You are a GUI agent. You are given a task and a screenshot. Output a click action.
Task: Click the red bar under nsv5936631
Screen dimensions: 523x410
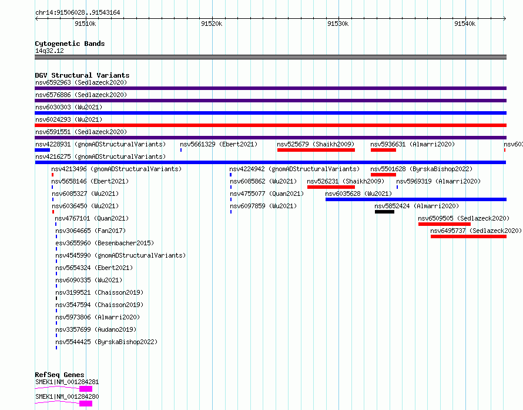click(x=383, y=150)
